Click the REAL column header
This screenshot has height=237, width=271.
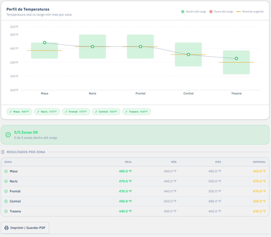click(128, 162)
